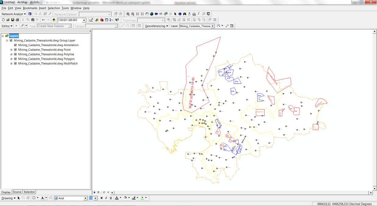
Task: Expand the dwg Point layer
Action: pyautogui.click(x=11, y=49)
